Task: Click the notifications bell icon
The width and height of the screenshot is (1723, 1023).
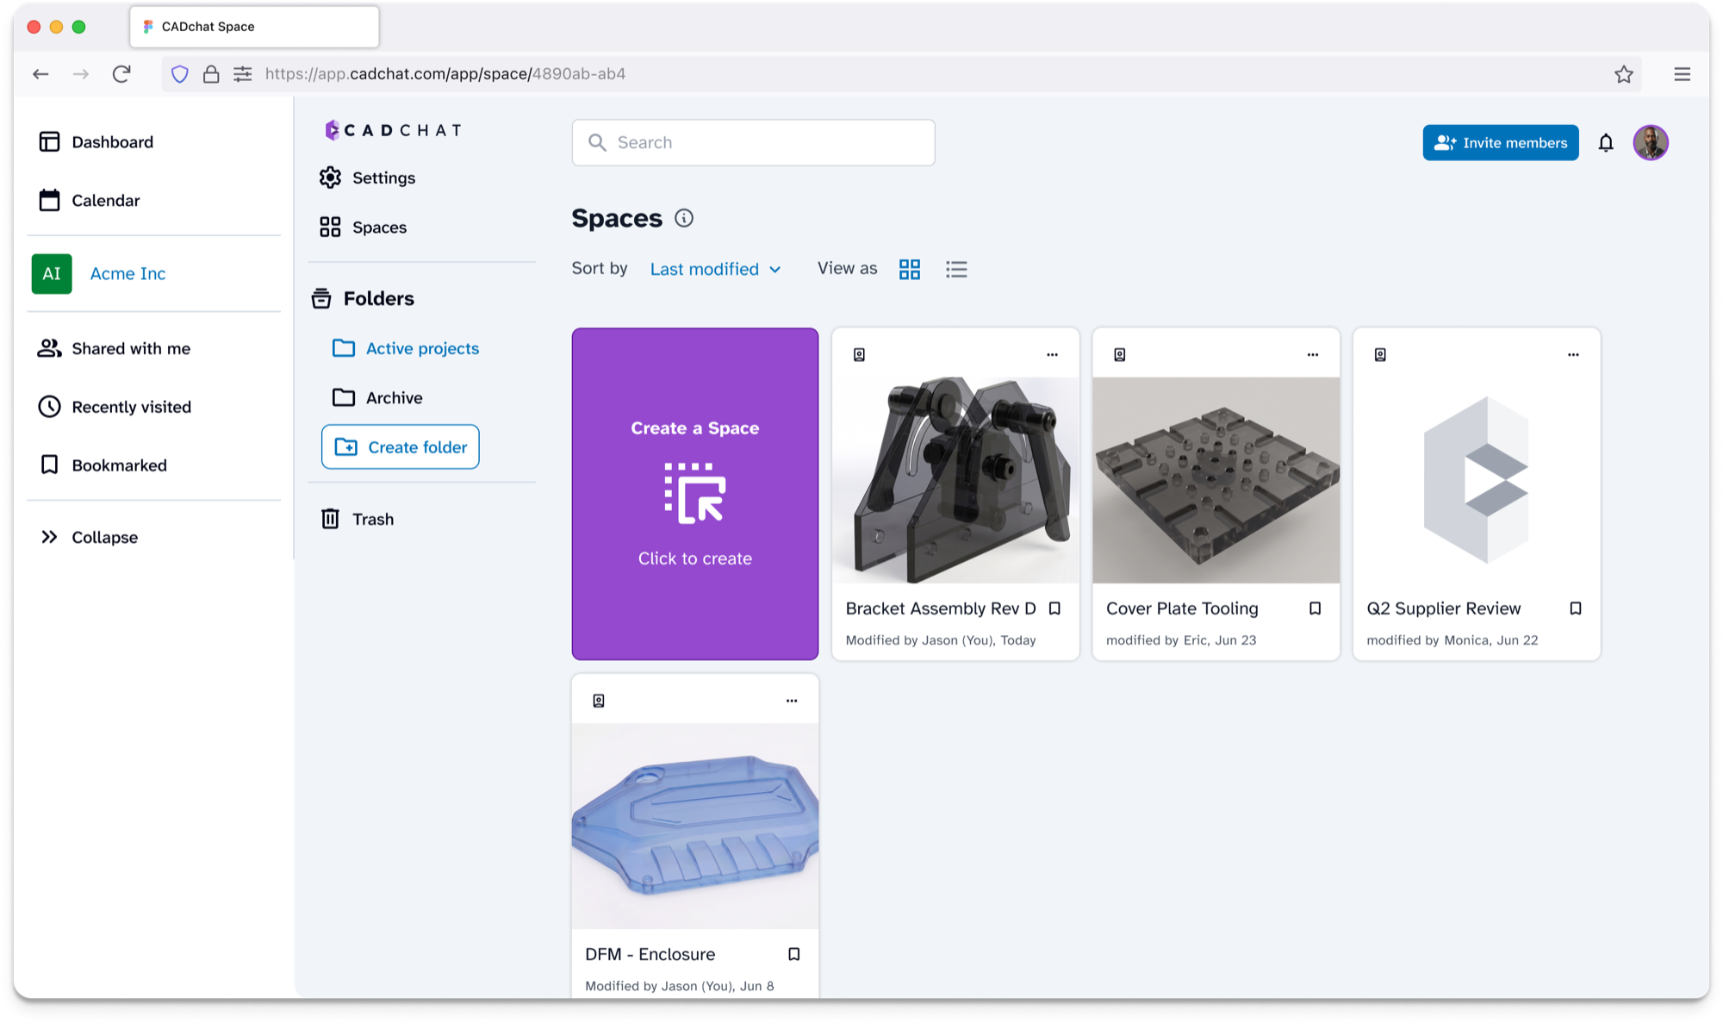Action: (x=1606, y=143)
